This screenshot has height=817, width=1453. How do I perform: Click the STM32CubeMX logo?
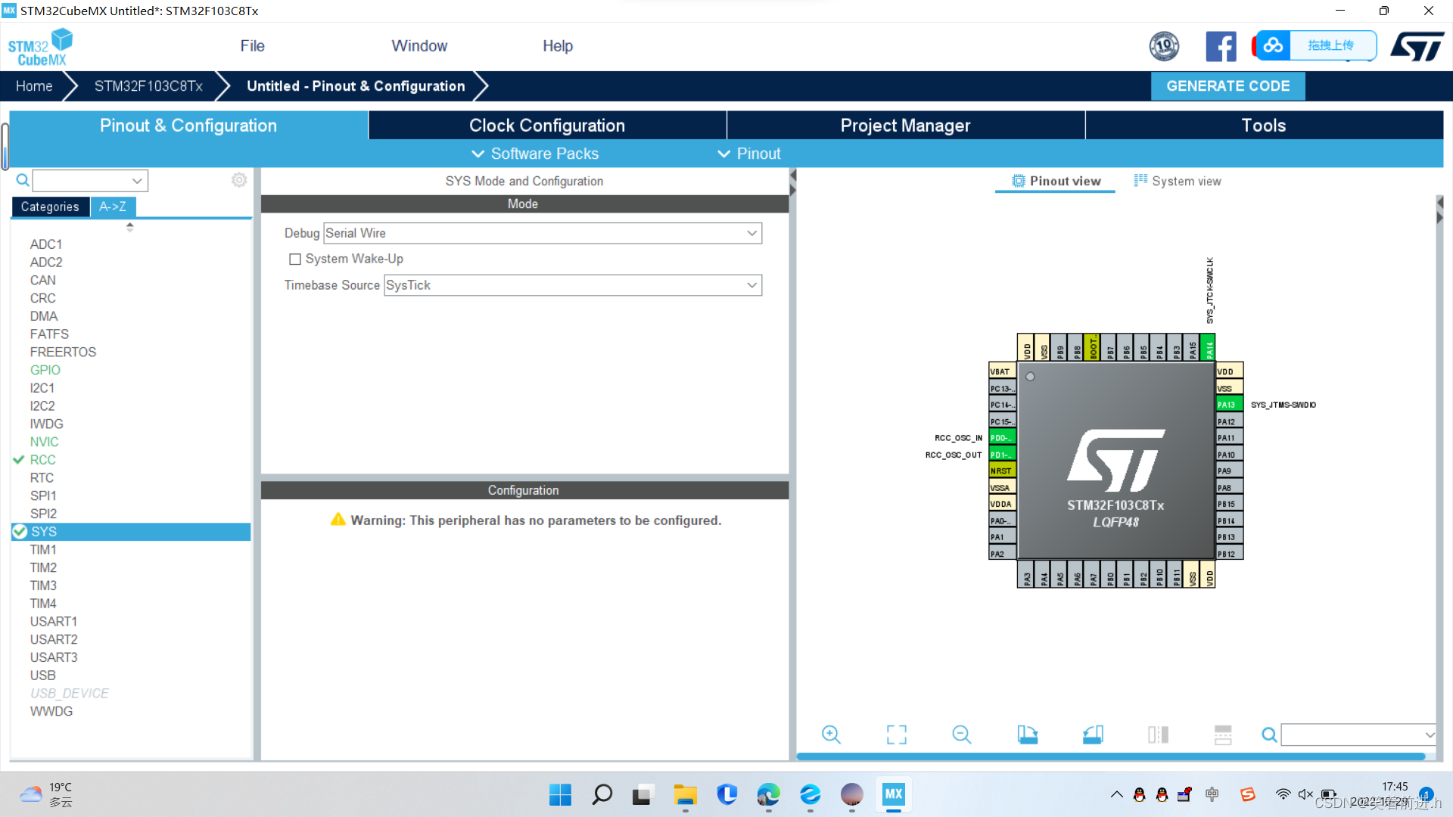tap(39, 45)
